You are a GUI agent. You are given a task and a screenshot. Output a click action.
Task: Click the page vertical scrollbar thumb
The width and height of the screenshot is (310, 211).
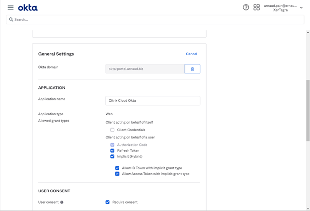[x=308, y=110]
